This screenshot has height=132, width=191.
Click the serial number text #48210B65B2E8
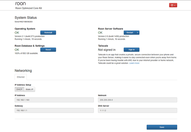click(x=26, y=22)
